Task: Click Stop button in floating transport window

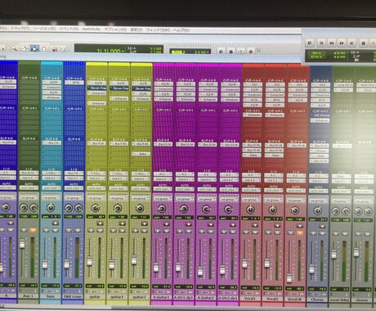Action: tap(363, 43)
